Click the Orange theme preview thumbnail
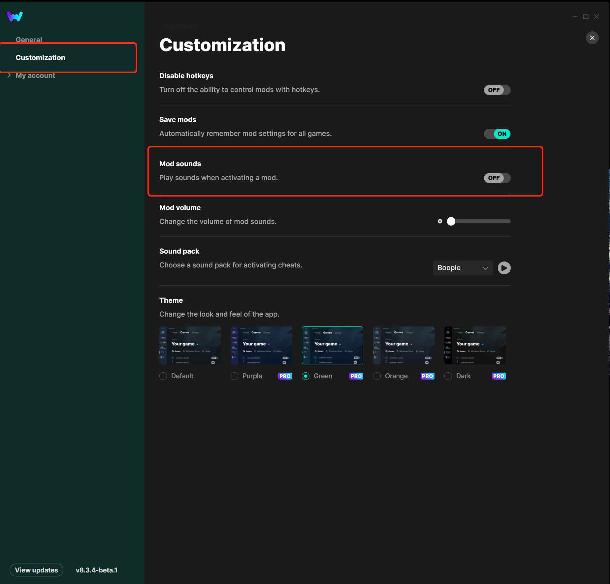610x584 pixels. click(x=403, y=345)
